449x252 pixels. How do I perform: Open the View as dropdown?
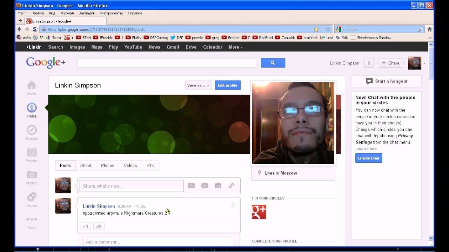pyautogui.click(x=199, y=85)
